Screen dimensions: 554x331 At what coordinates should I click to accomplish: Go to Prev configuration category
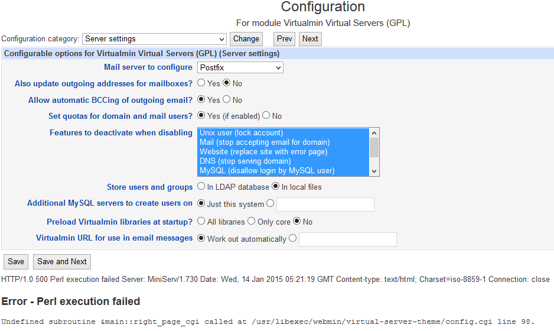click(x=285, y=39)
